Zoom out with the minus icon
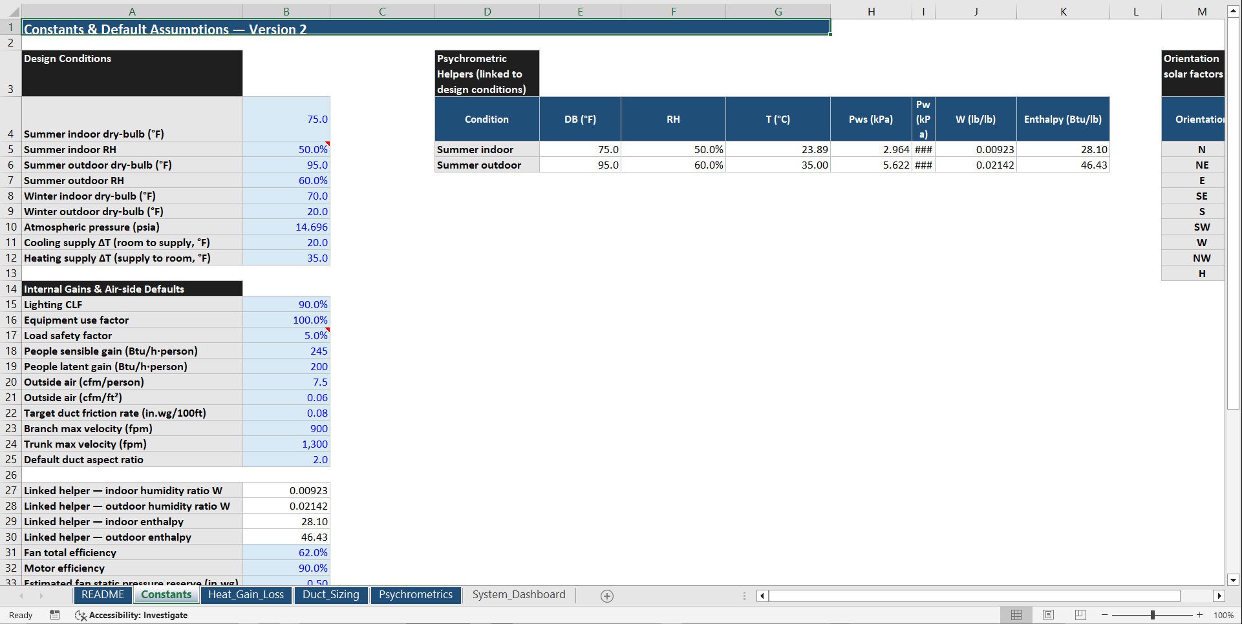 point(1106,614)
